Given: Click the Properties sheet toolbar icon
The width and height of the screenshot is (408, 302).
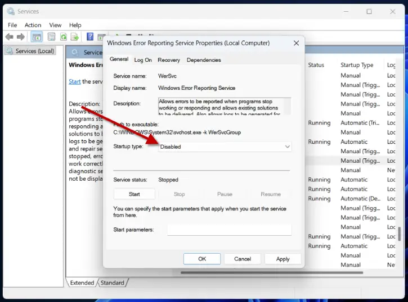Looking at the screenshot, I should 52,37.
